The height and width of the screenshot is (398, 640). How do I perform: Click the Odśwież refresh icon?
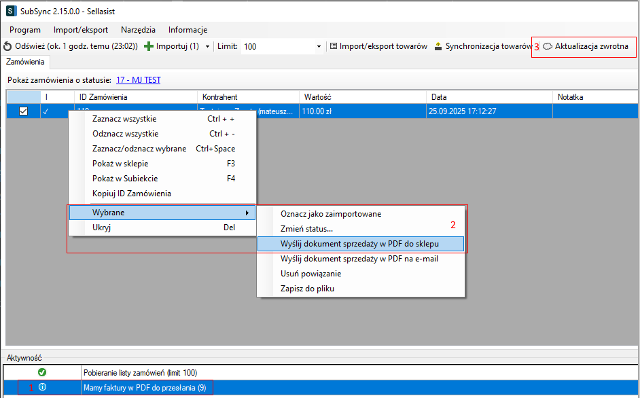[7, 46]
